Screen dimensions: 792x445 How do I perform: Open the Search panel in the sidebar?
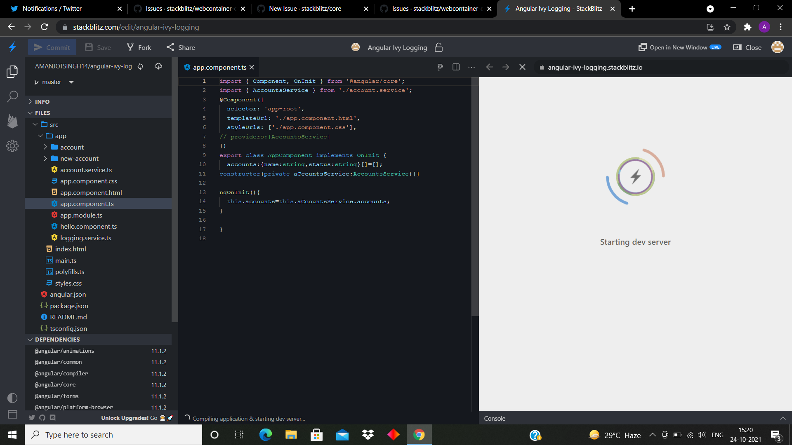12,96
